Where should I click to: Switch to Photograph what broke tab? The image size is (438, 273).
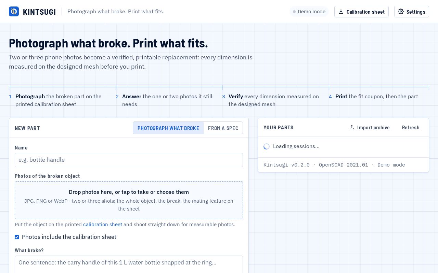(168, 128)
